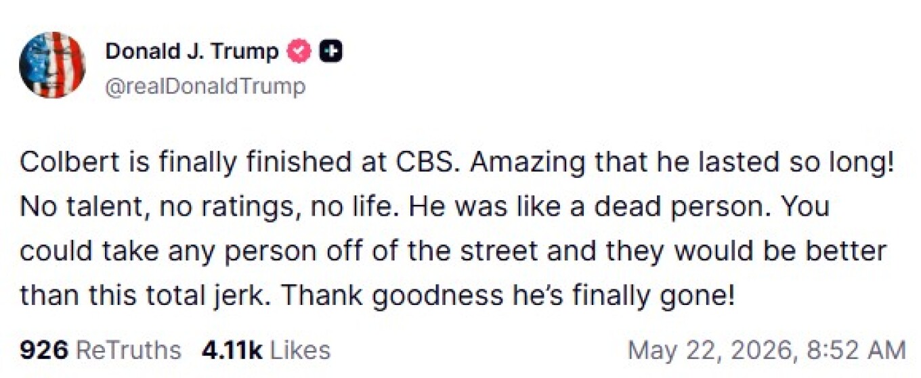Select the Likes label
Image resolution: width=921 pixels, height=378 pixels.
[300, 350]
